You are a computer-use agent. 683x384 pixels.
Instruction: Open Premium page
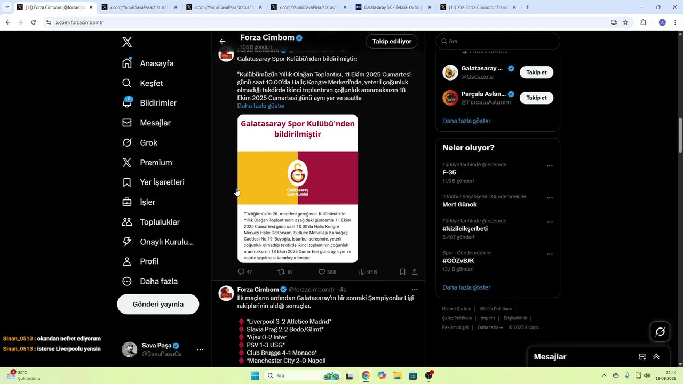(x=147, y=162)
